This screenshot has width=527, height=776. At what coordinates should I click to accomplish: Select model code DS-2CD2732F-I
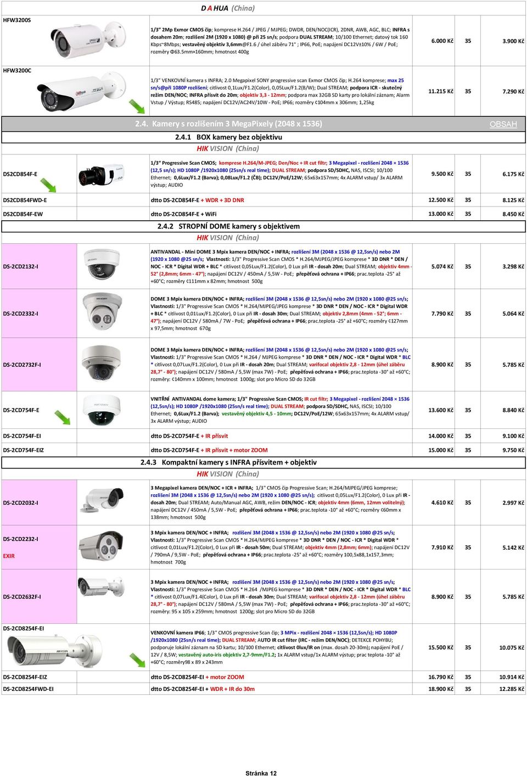[x=22, y=365]
